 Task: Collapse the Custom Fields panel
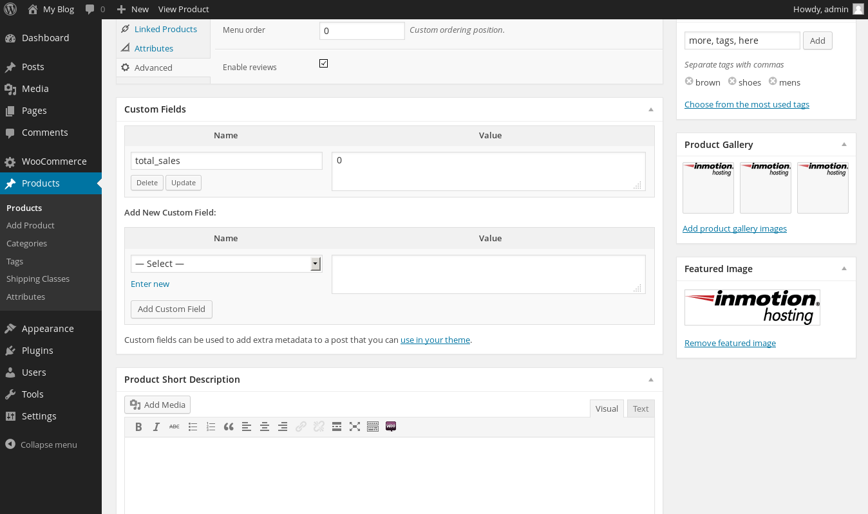(x=651, y=109)
